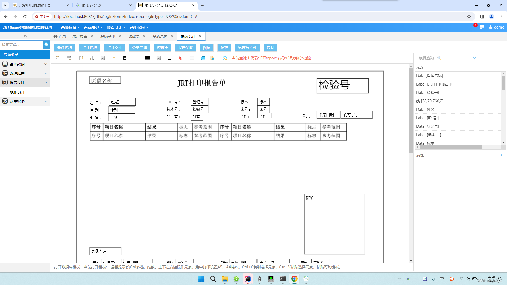This screenshot has height=285, width=507.
Task: Switch to 首页 tab
Action: [x=60, y=36]
